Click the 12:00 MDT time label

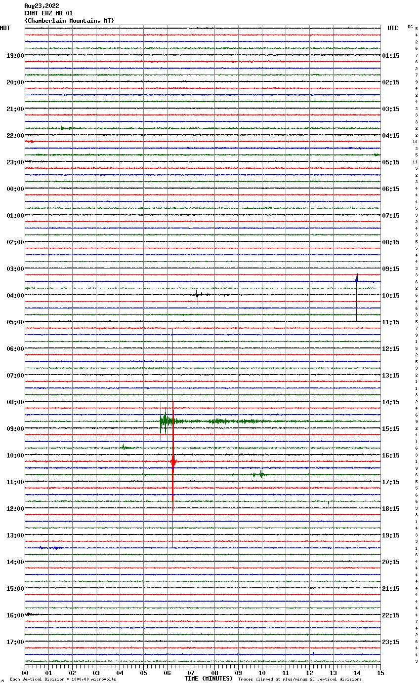coord(15,509)
